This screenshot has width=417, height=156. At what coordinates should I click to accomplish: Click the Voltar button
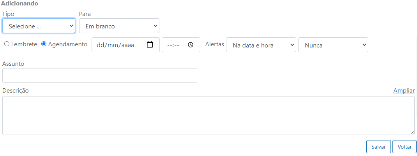click(x=405, y=147)
